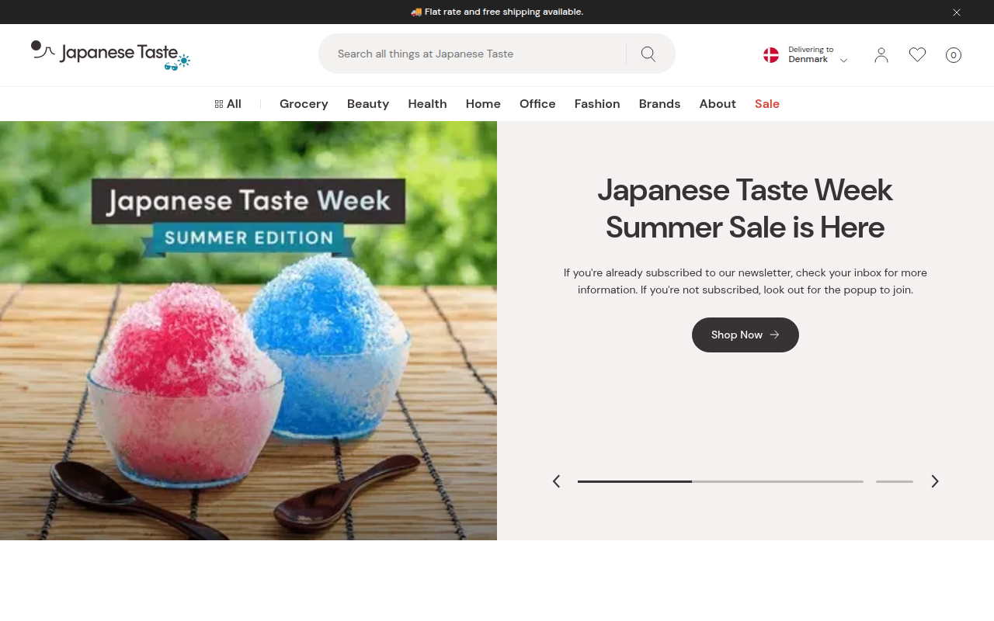
Task: Open the Health menu
Action: [427, 104]
